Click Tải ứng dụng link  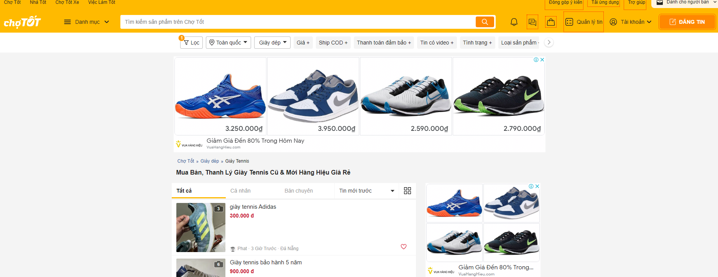605,2
